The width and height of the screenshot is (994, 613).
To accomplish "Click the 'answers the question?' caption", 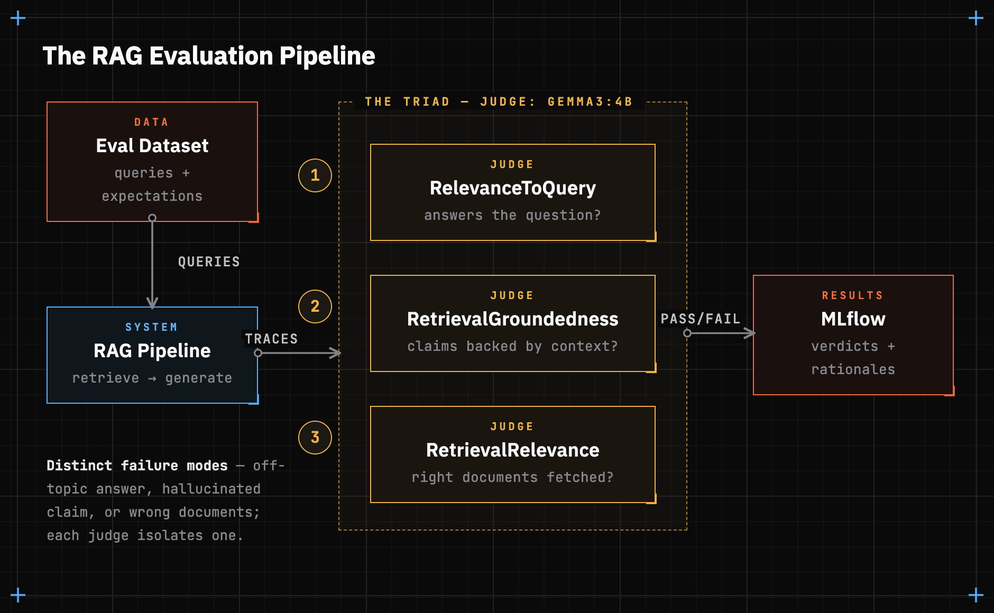I will pyautogui.click(x=513, y=216).
